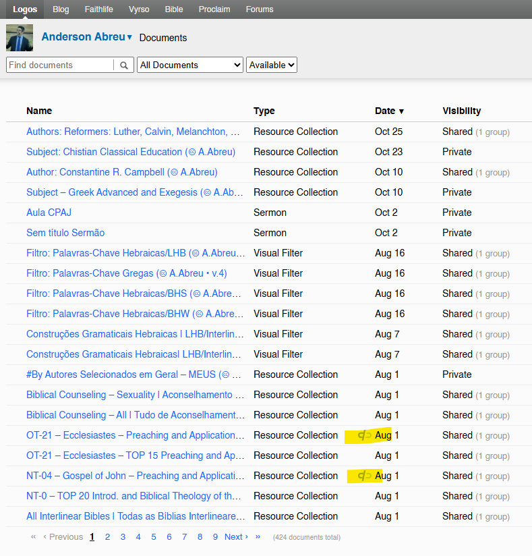This screenshot has width=532, height=556.
Task: Open the All Documents type filter
Action: pos(190,65)
